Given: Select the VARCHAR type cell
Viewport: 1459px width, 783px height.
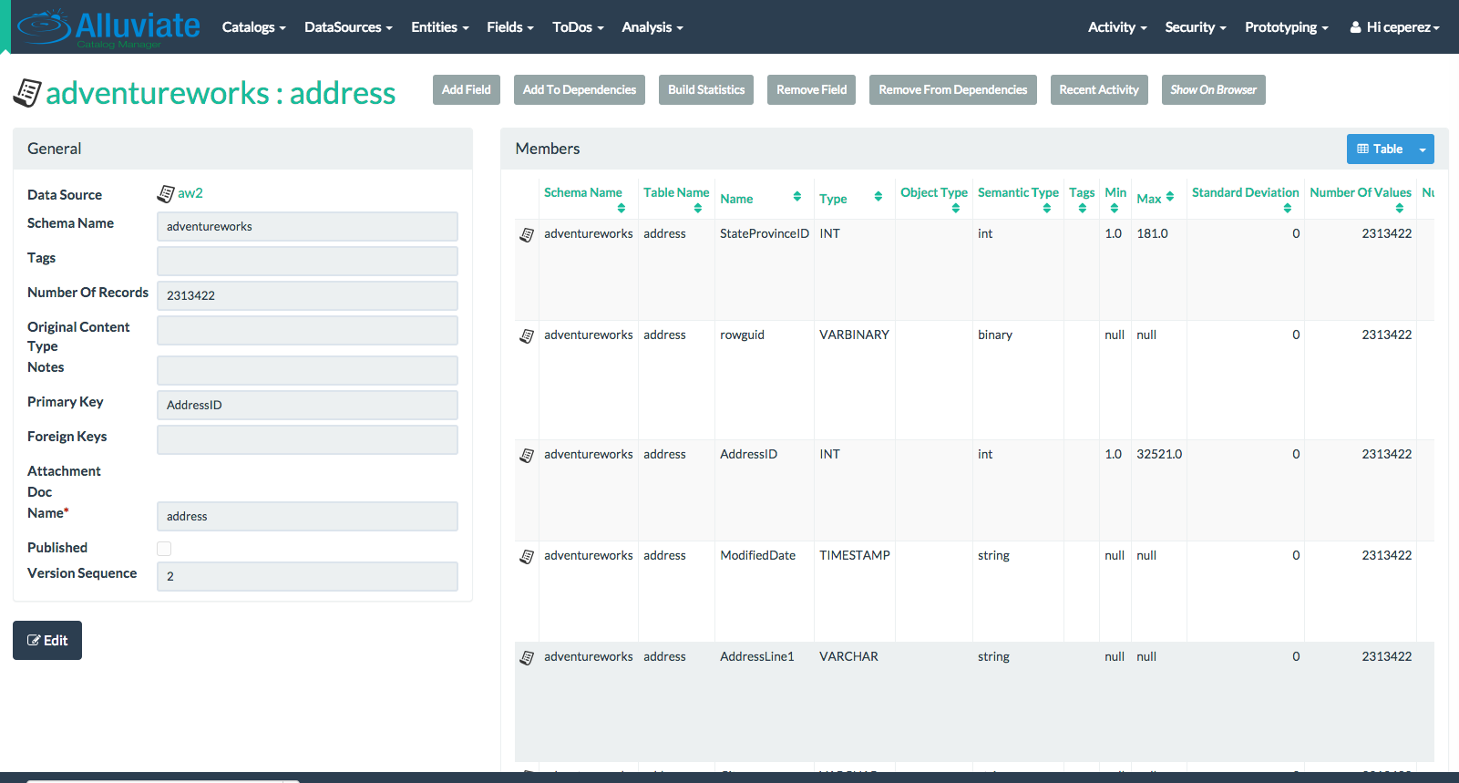Looking at the screenshot, I should tap(848, 656).
